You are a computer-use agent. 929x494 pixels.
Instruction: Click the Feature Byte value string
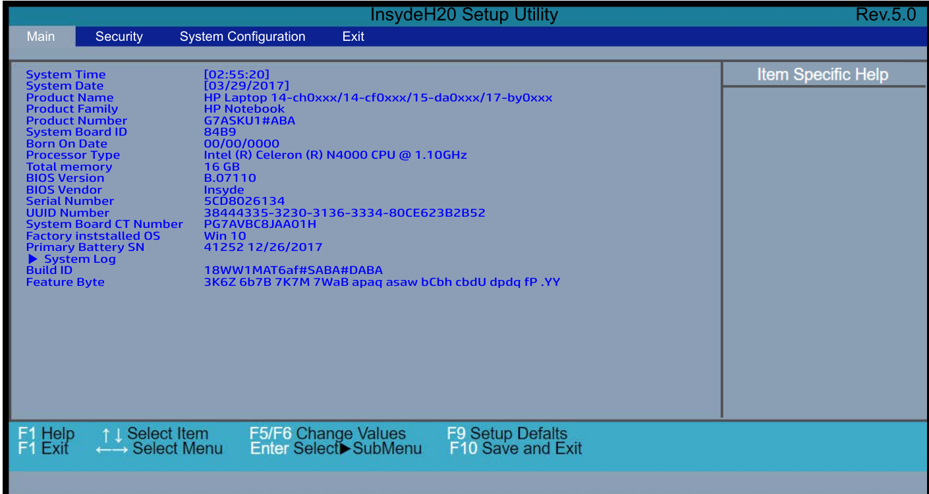click(x=382, y=282)
